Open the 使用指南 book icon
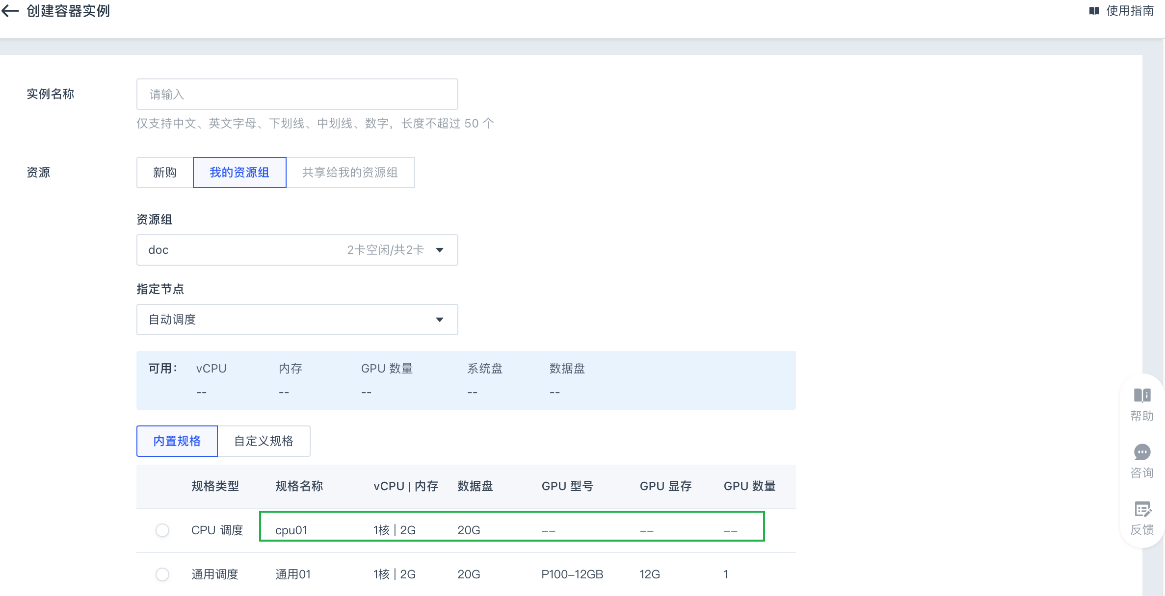Image resolution: width=1165 pixels, height=596 pixels. coord(1094,11)
